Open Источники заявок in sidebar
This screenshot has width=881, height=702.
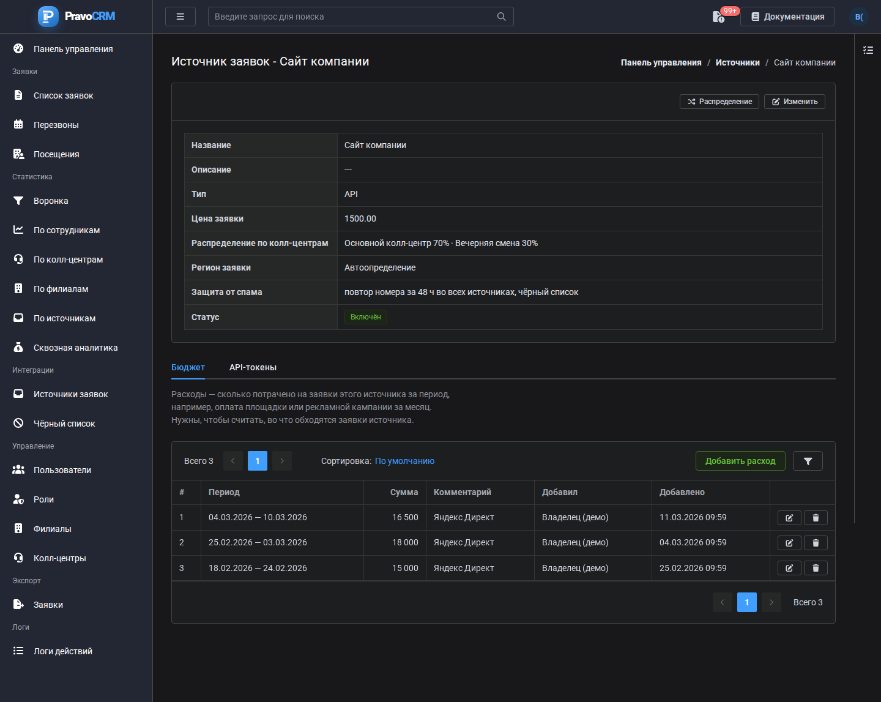(76, 394)
